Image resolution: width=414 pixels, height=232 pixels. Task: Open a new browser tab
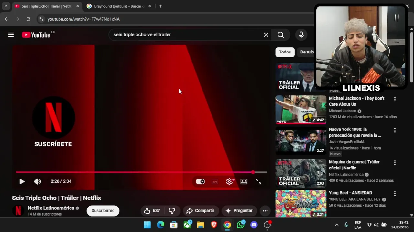[160, 6]
